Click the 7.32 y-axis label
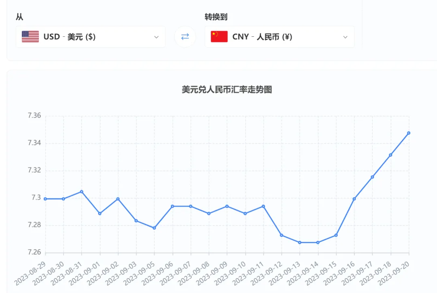437x293 pixels. point(34,170)
